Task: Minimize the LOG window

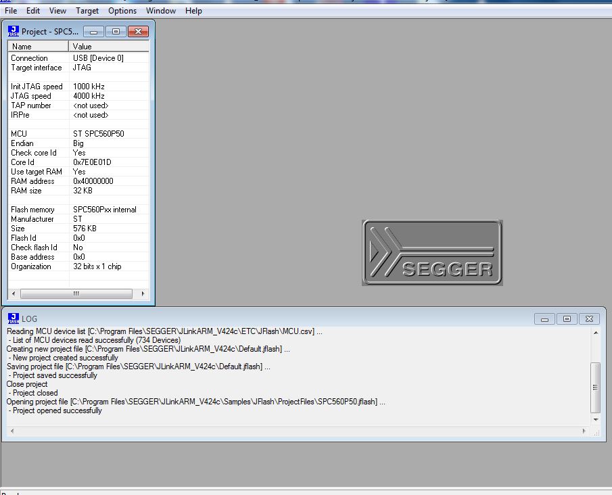Action: [x=544, y=319]
